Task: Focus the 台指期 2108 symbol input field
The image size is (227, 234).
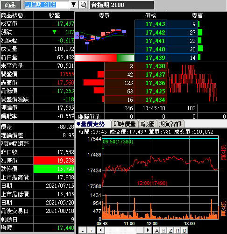Action: click(46, 5)
